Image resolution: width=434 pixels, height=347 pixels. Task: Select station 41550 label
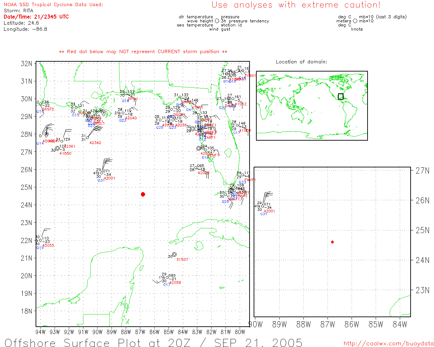65,154
